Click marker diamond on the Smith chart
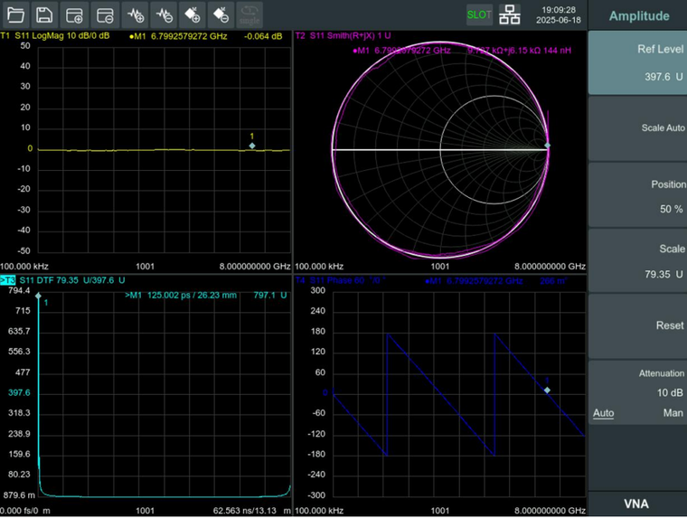This screenshot has width=687, height=518. (x=547, y=145)
